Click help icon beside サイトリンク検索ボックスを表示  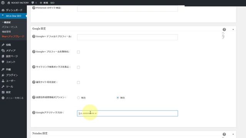click(34, 67)
